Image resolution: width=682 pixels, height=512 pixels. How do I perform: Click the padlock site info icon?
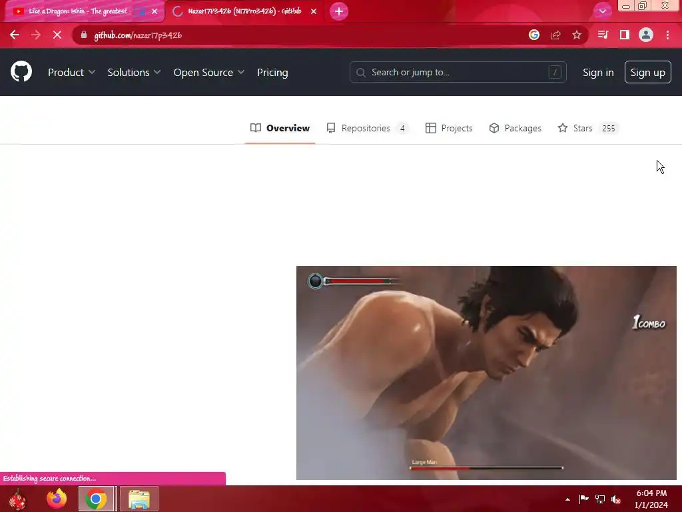[84, 35]
